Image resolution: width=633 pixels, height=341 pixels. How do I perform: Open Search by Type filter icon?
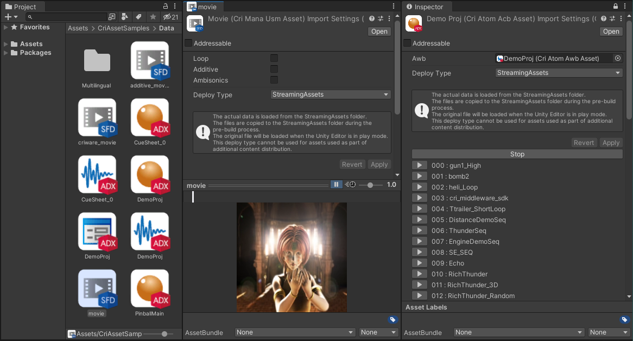[125, 17]
